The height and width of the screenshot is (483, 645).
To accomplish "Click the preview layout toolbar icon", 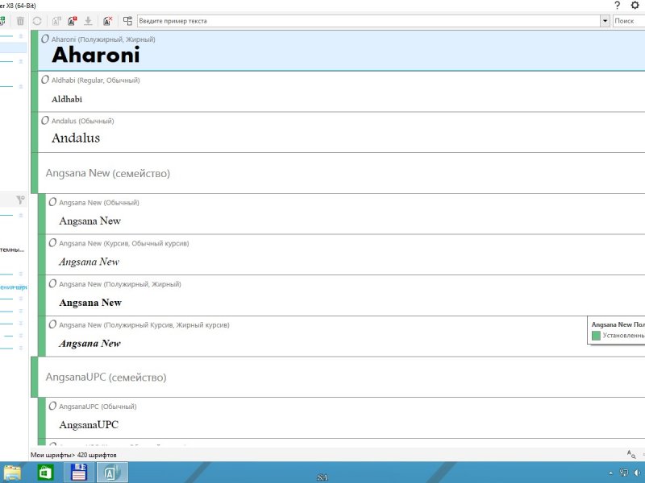I will tap(128, 21).
